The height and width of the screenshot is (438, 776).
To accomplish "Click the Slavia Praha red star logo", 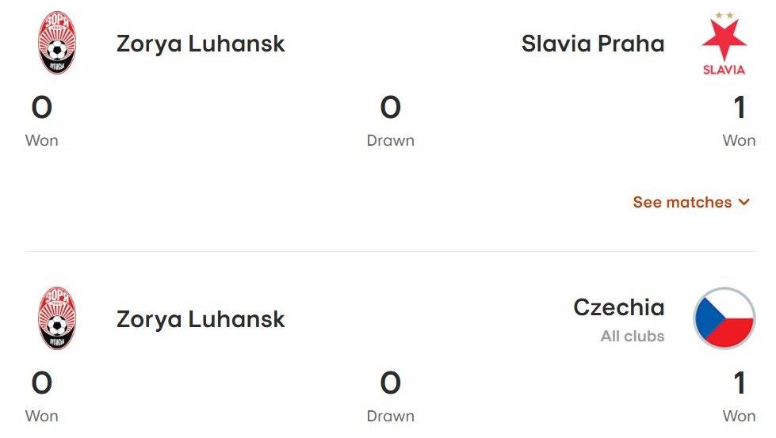I will pos(724,43).
